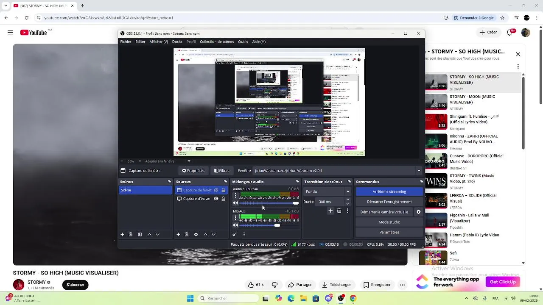
Task: Move source up arrow in Sources dock
Action: tap(205, 234)
